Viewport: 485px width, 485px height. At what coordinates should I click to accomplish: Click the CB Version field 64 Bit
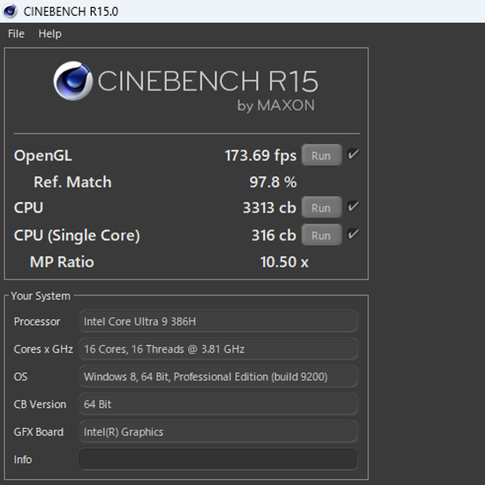pyautogui.click(x=218, y=404)
